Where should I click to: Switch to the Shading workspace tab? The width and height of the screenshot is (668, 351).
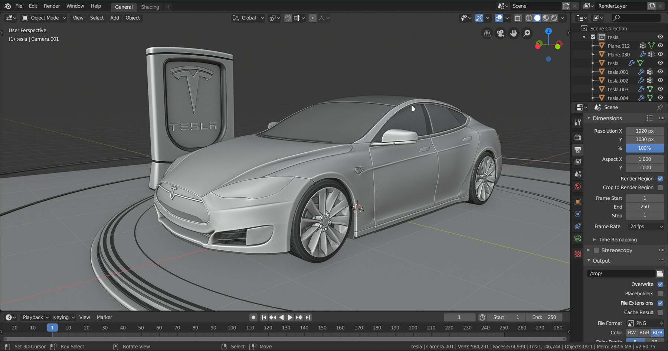pyautogui.click(x=150, y=7)
